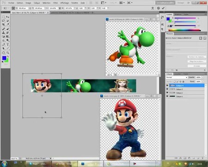208x167 pixels.
Task: Open the Edition menu
Action: tap(20, 3)
